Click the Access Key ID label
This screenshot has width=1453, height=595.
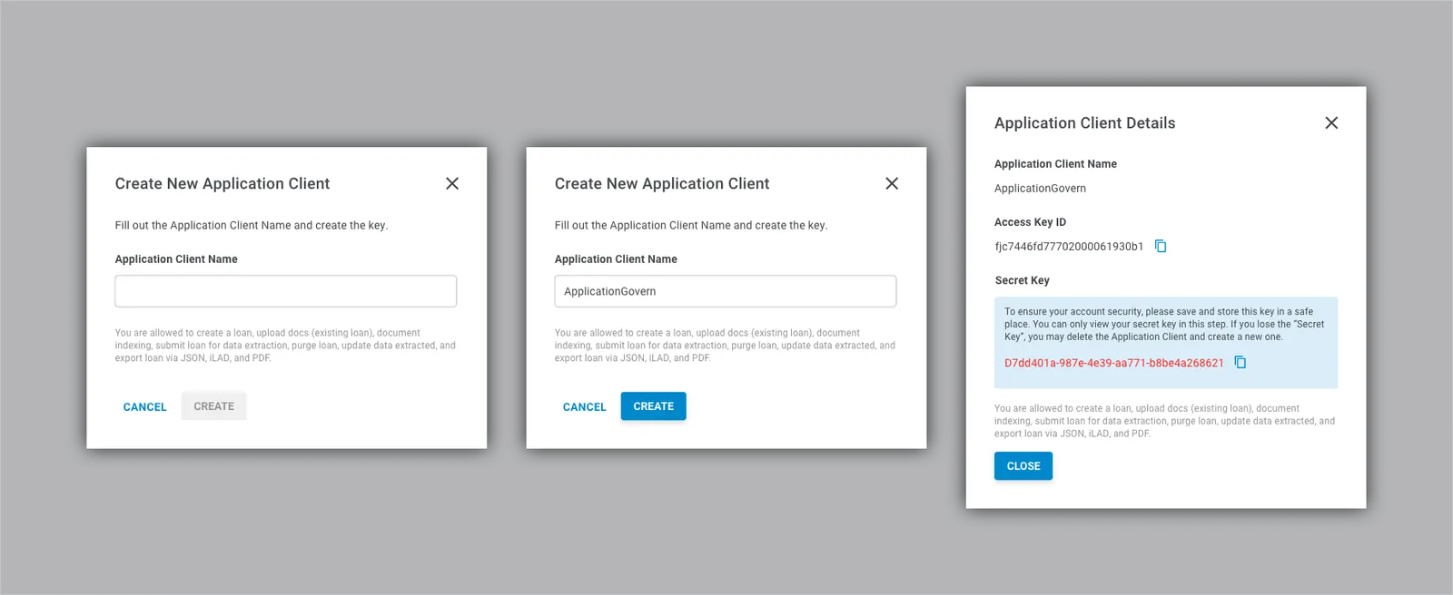pyautogui.click(x=1031, y=222)
